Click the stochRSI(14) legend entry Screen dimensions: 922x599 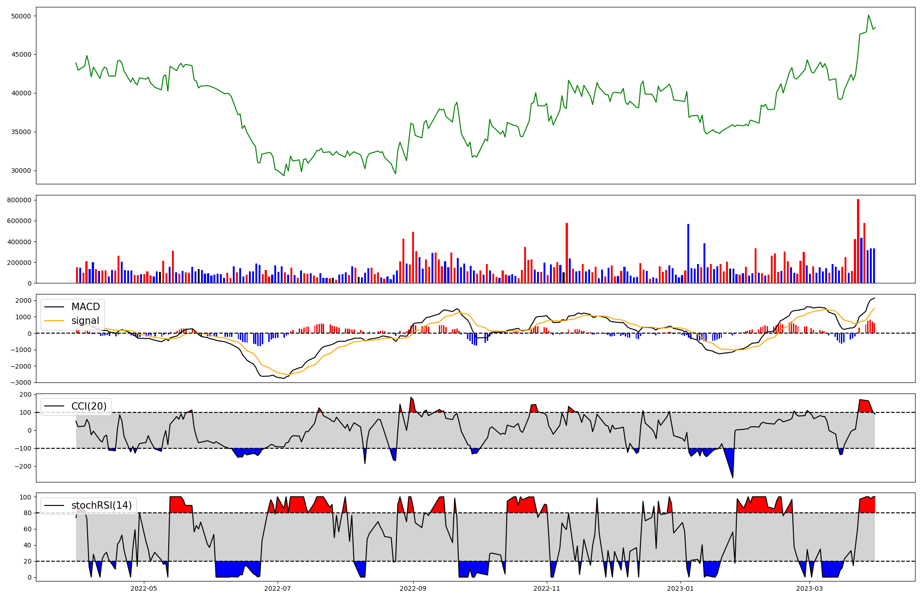point(101,505)
